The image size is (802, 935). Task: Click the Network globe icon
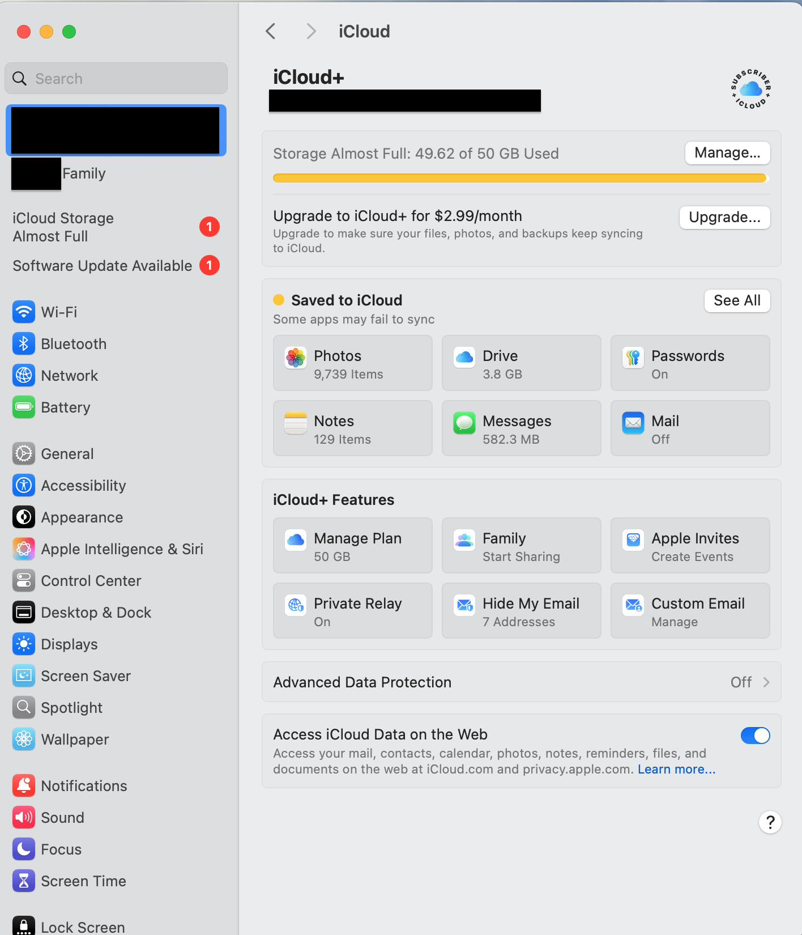point(24,375)
